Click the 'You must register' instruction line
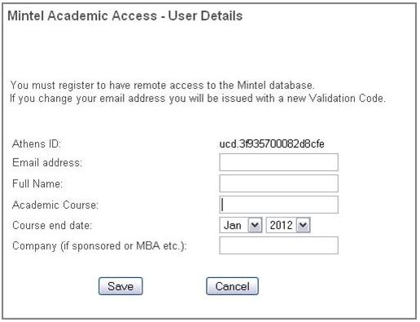This screenshot has width=420, height=322. 162,86
